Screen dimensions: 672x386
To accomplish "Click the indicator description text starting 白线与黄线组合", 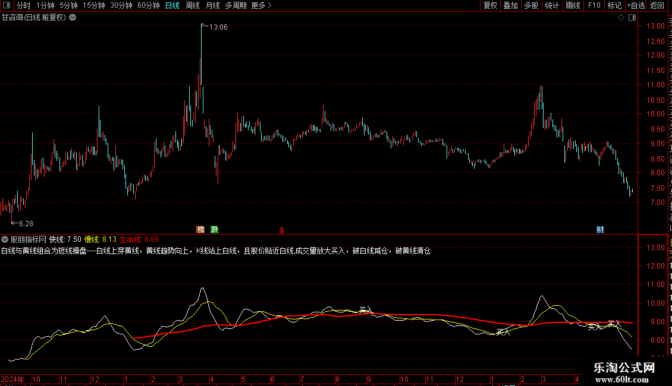I will [x=215, y=251].
